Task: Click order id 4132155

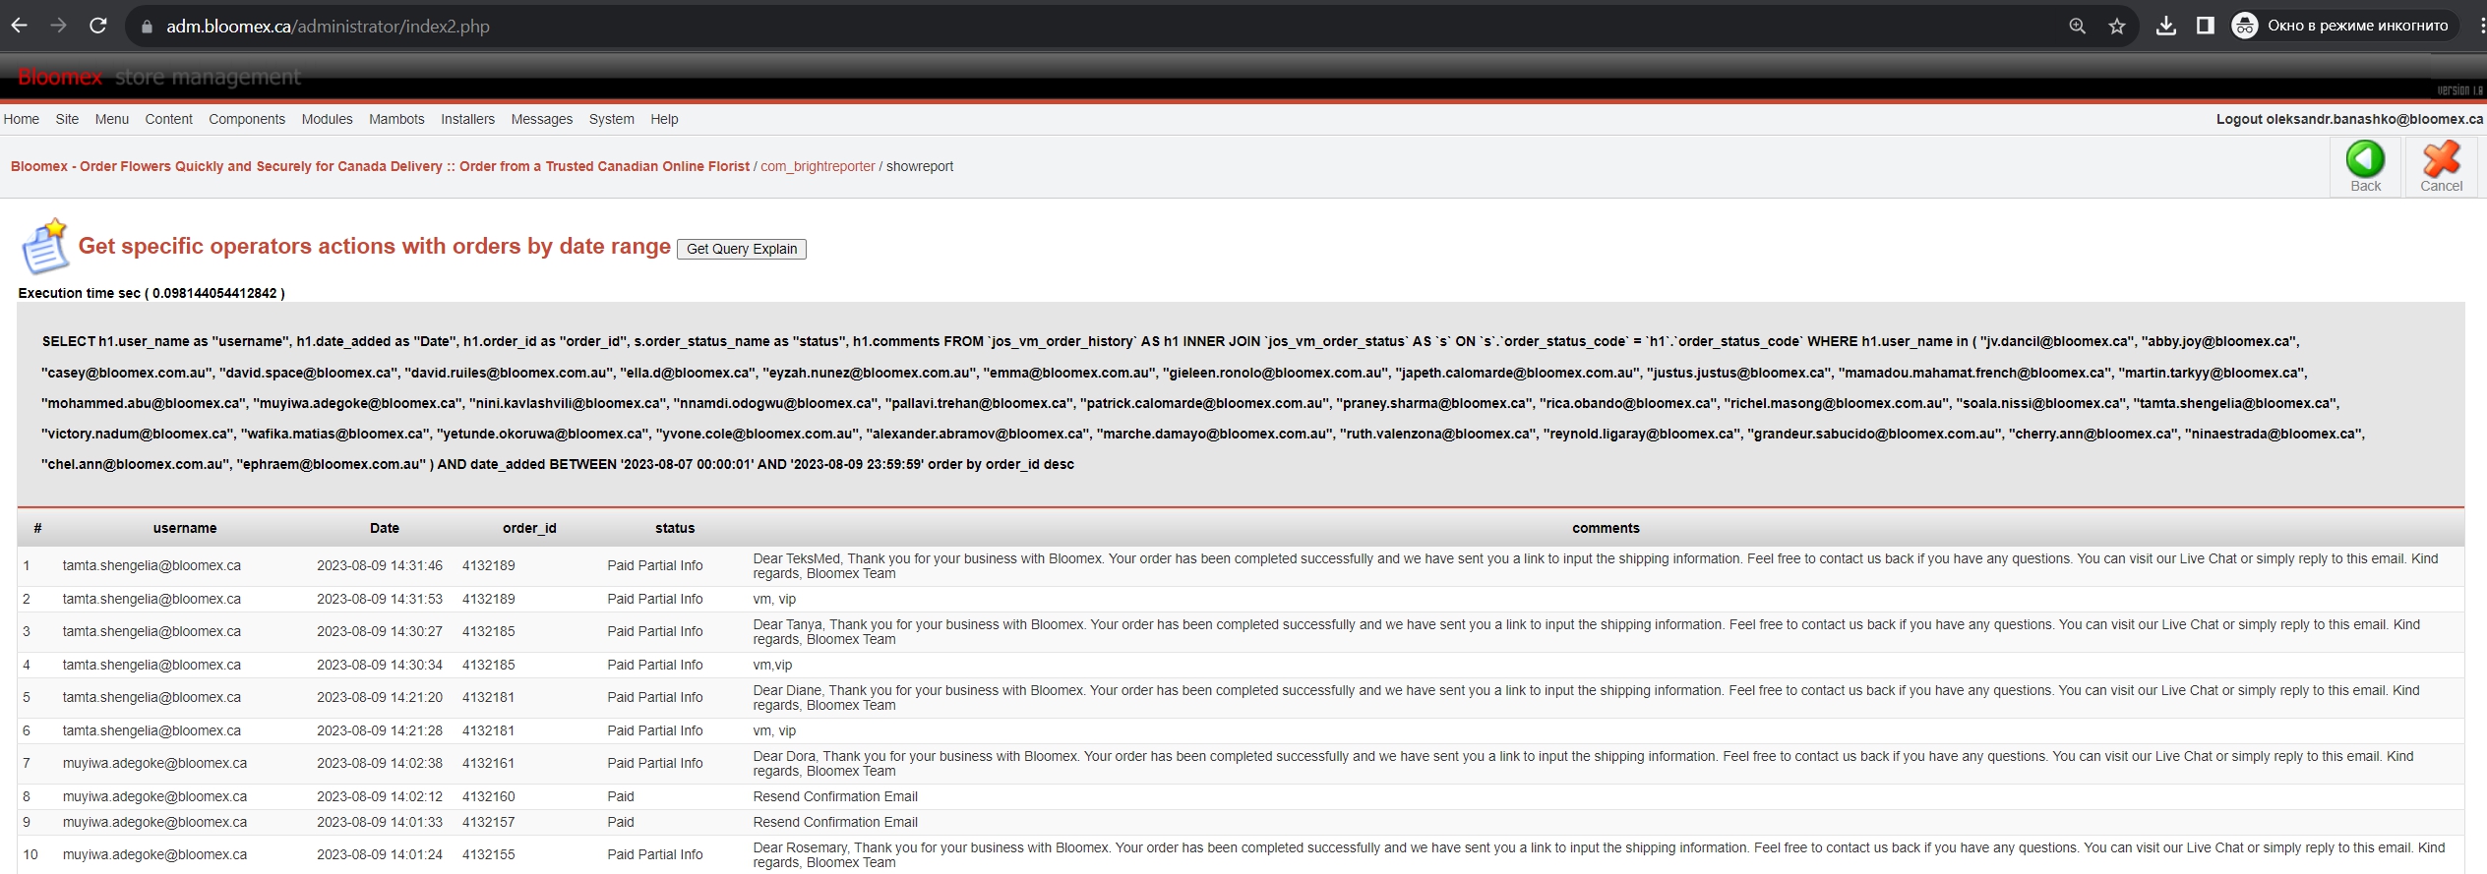Action: 489,854
